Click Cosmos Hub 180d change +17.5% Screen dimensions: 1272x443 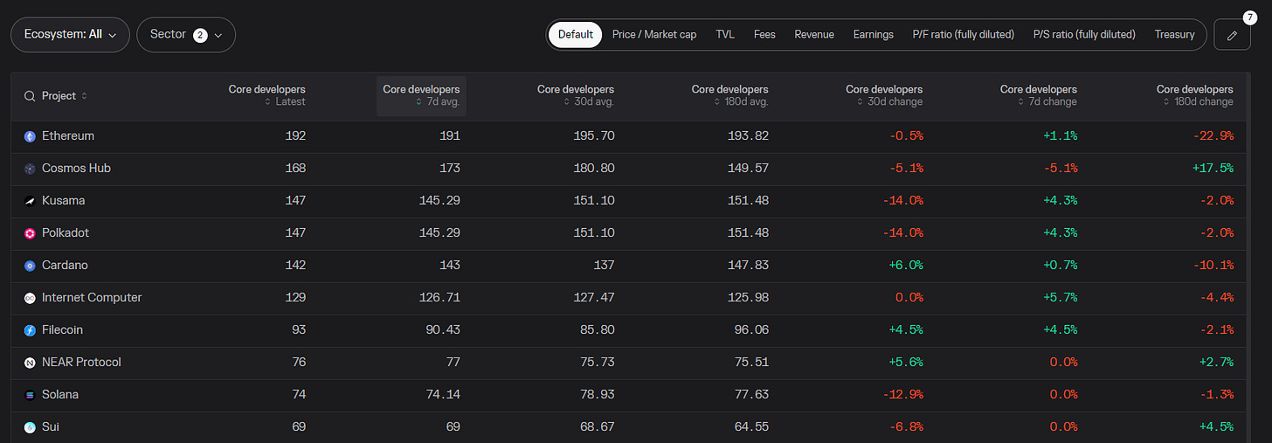click(1213, 169)
